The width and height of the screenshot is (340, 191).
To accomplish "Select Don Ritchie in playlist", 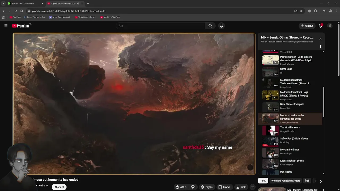I will [291, 172].
